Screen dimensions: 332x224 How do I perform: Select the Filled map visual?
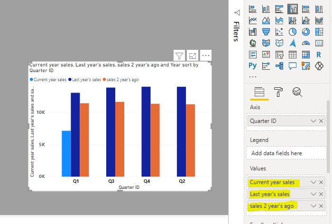pyautogui.click(x=266, y=43)
